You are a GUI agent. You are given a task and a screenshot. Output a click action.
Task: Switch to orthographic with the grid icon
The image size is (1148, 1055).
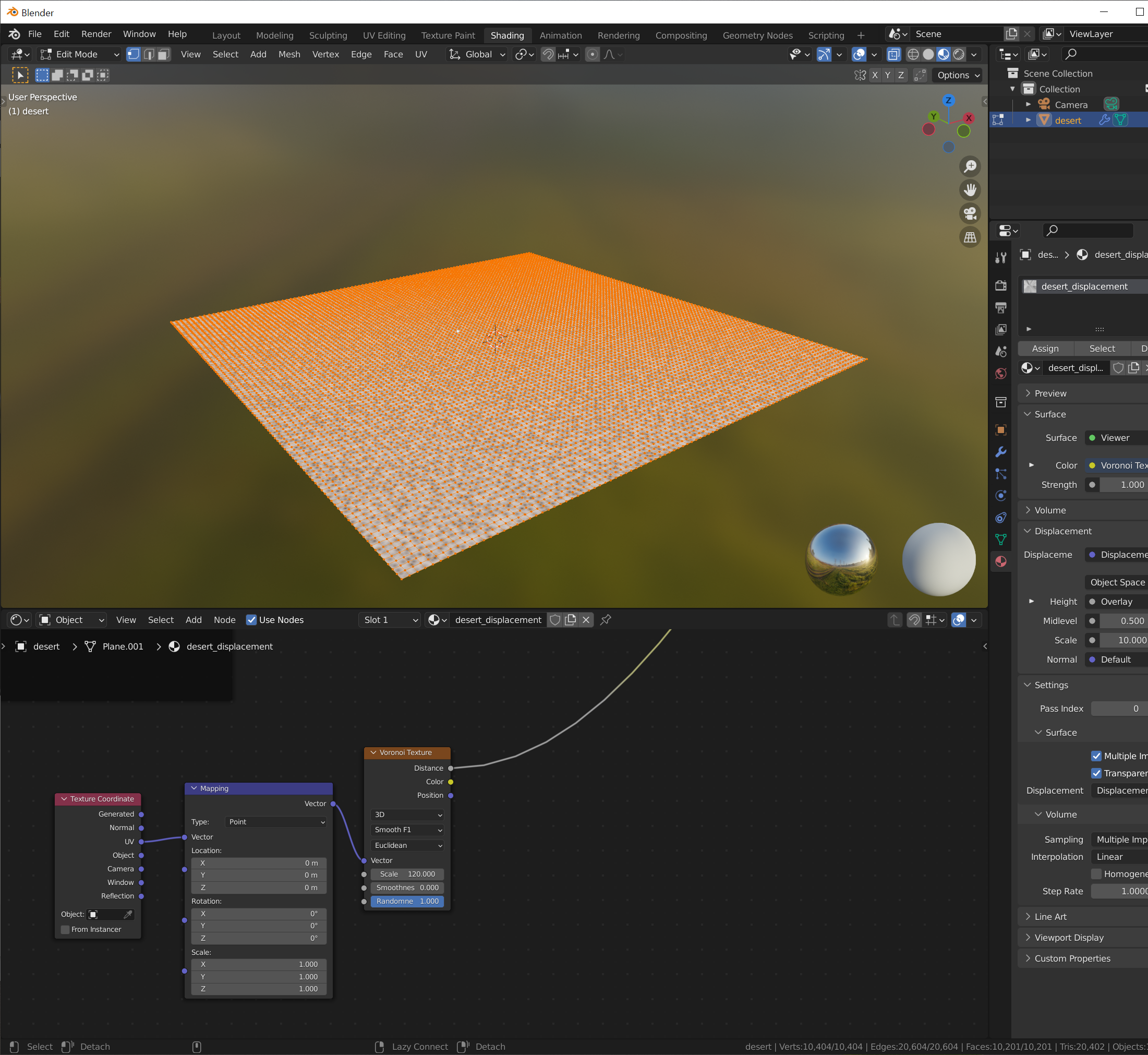click(970, 237)
